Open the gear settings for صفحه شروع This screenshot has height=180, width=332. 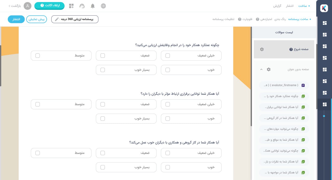click(x=262, y=49)
